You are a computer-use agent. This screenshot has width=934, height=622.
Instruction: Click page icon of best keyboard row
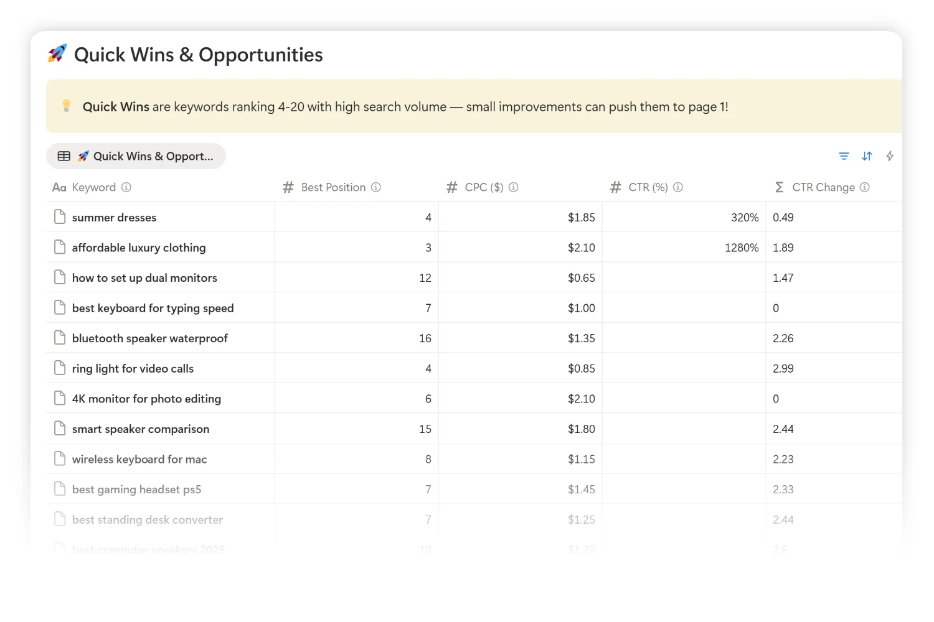[60, 308]
